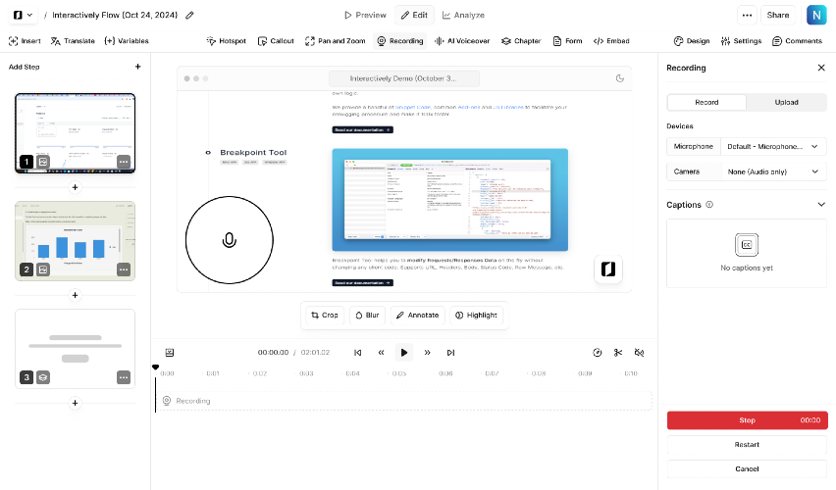This screenshot has height=490, width=836.
Task: Open Embed options
Action: click(611, 41)
